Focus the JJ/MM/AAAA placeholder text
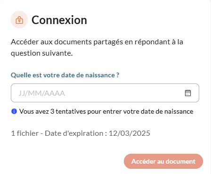 [x=41, y=93]
